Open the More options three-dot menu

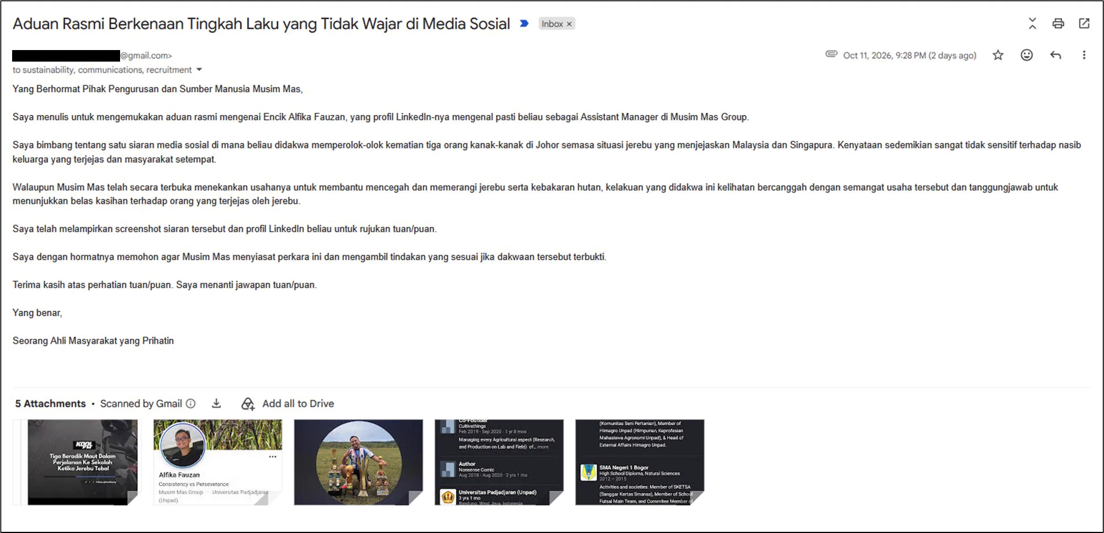pyautogui.click(x=1084, y=55)
